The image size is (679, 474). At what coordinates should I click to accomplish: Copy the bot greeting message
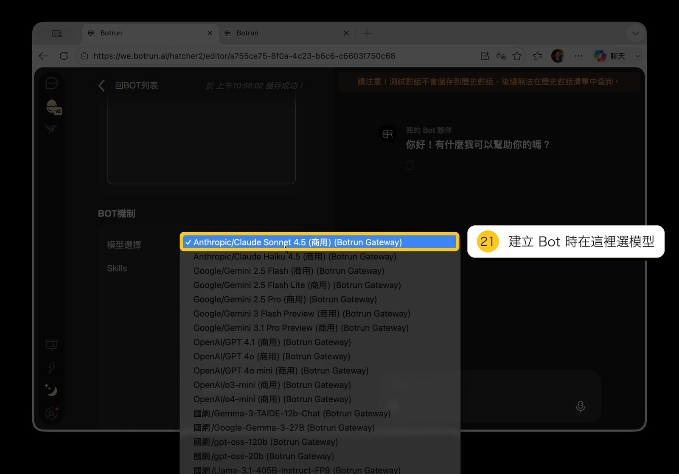click(410, 165)
